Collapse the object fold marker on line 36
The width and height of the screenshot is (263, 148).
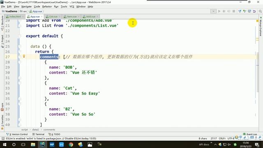pos(20,104)
